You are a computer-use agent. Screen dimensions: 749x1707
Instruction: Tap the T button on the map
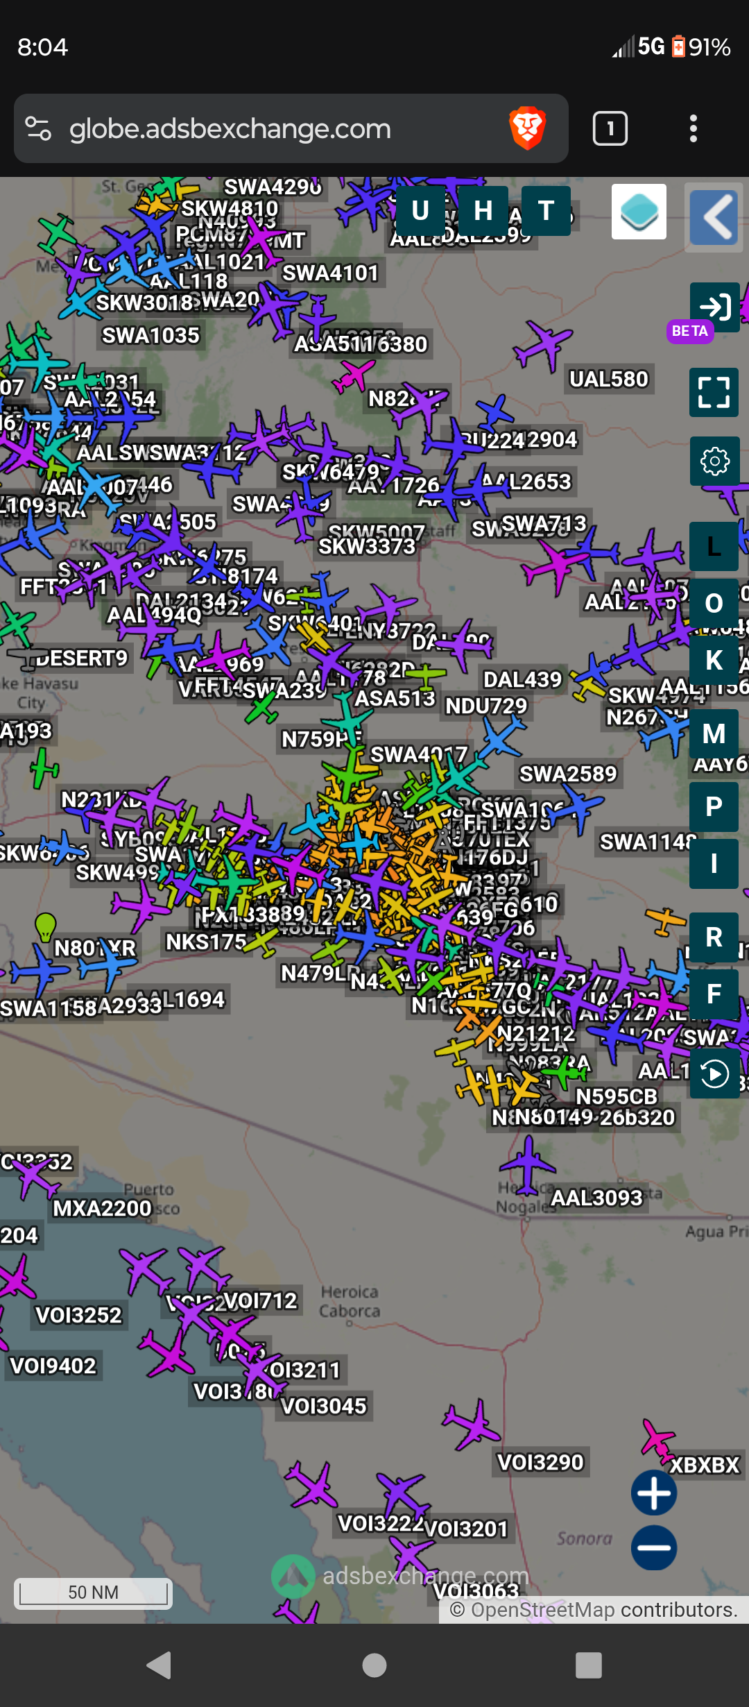[546, 211]
